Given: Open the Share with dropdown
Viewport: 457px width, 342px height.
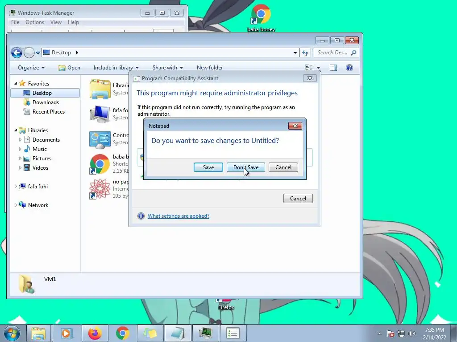Looking at the screenshot, I should coord(168,68).
